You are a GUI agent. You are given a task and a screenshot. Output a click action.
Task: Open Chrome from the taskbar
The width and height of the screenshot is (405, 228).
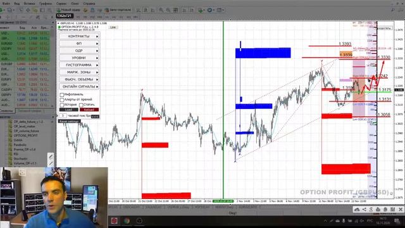click(x=127, y=221)
